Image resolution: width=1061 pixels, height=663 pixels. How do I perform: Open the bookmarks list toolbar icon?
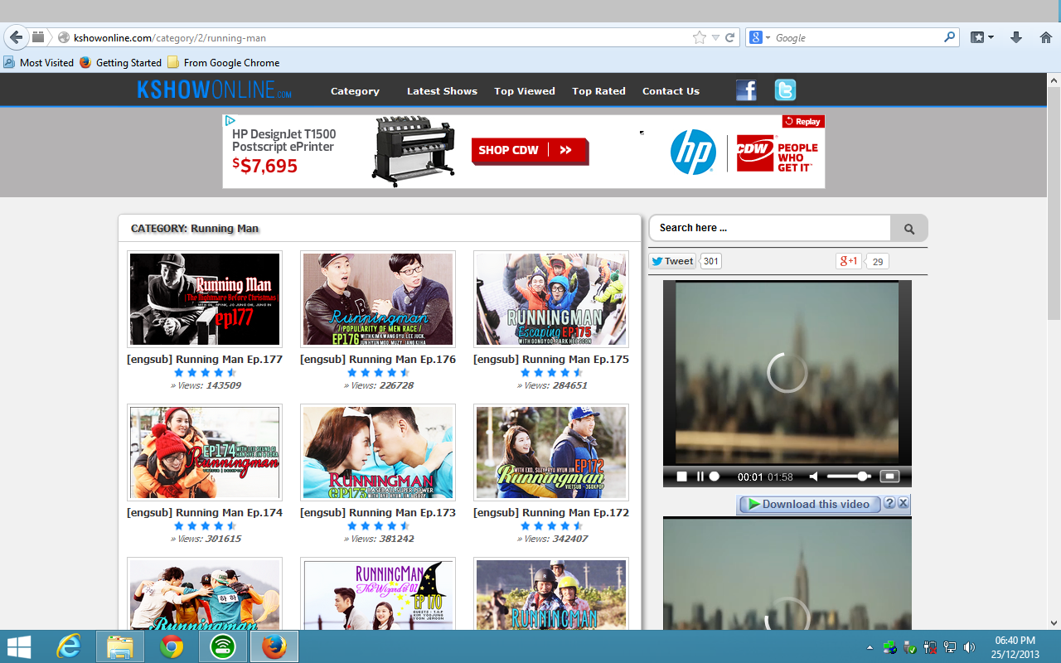977,37
